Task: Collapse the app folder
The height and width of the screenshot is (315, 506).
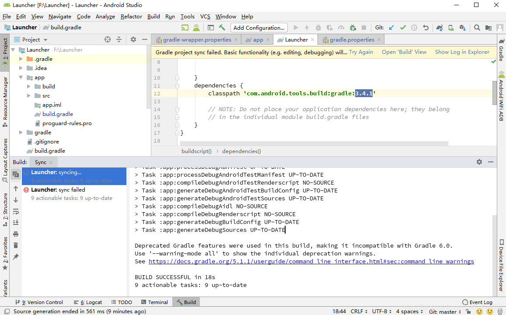Action: (21, 77)
